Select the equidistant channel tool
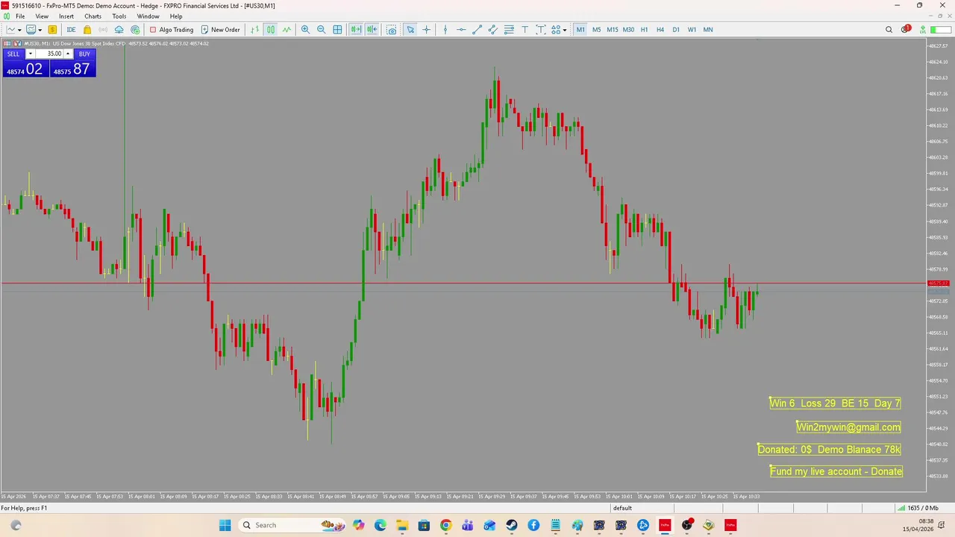Screen dimensions: 955x537 point(493,30)
